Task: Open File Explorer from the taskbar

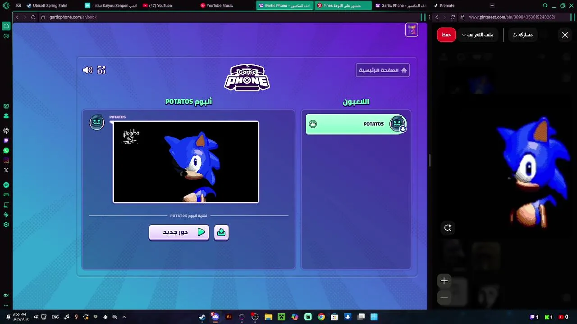Action: coord(268,317)
